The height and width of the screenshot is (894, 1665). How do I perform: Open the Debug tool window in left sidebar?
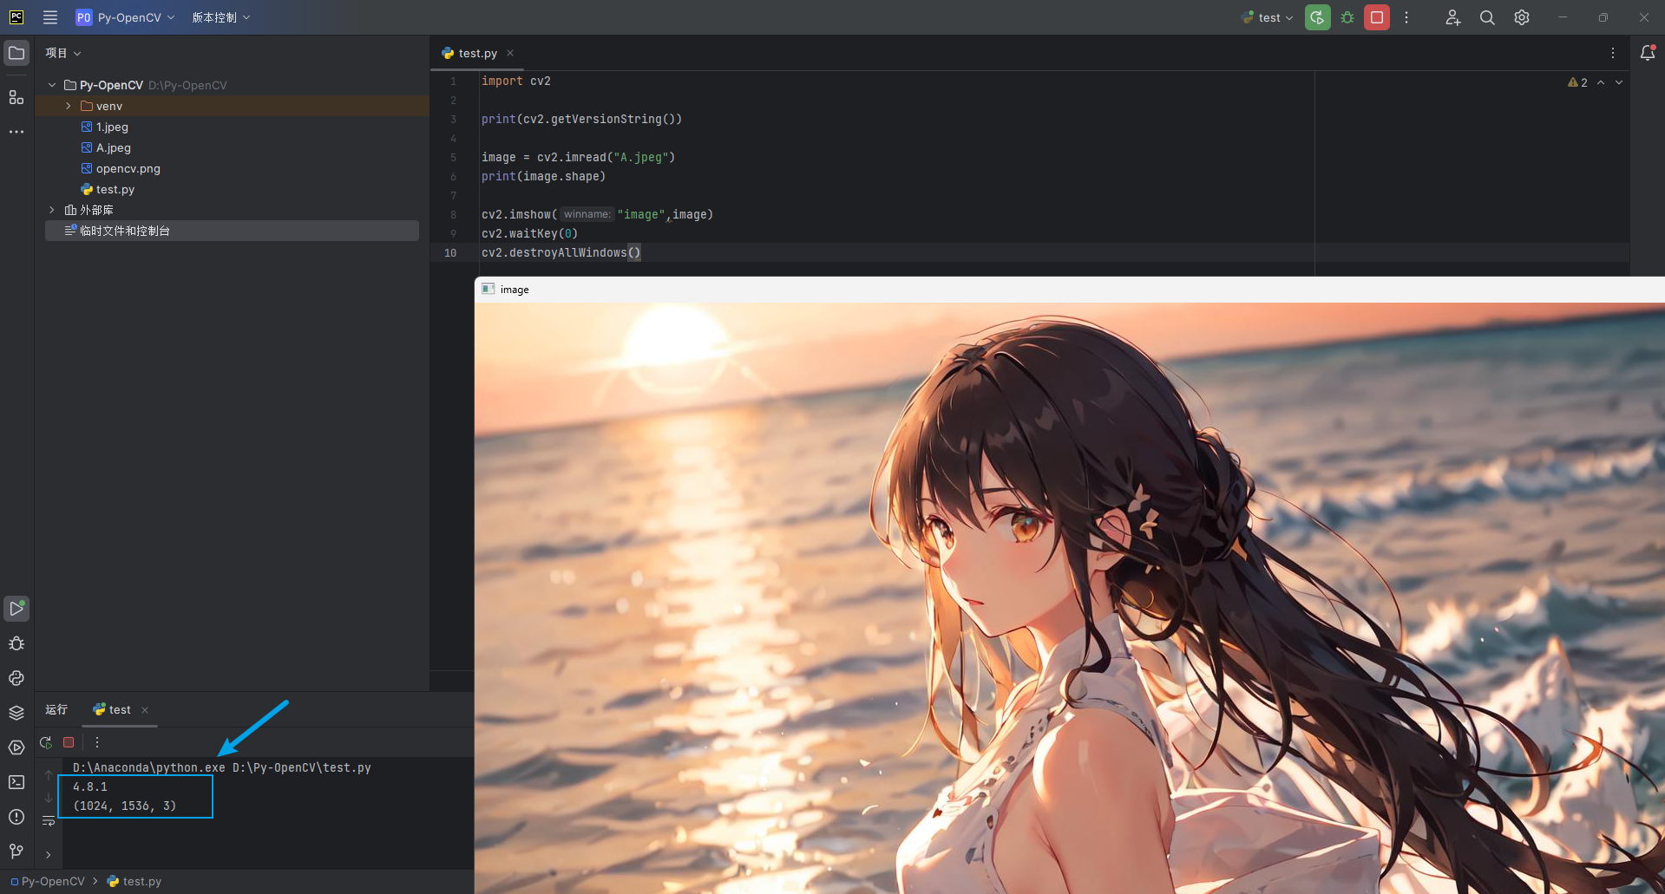[16, 643]
